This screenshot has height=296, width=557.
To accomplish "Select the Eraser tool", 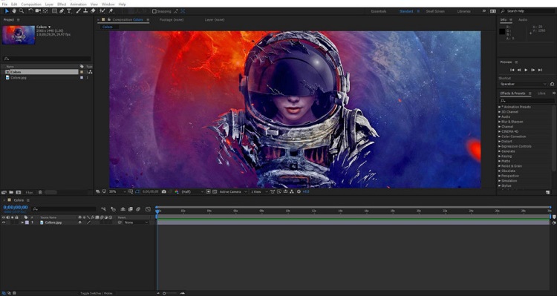I will coord(93,11).
